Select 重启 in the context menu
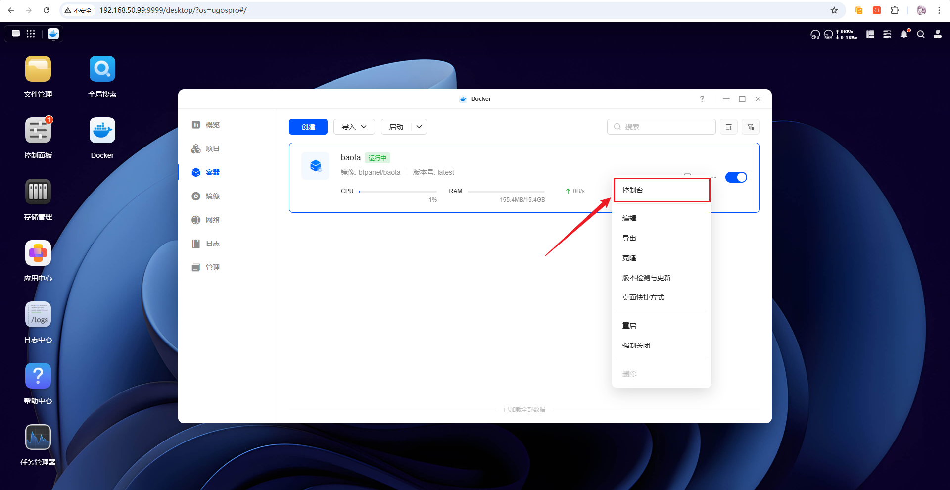 coord(629,326)
